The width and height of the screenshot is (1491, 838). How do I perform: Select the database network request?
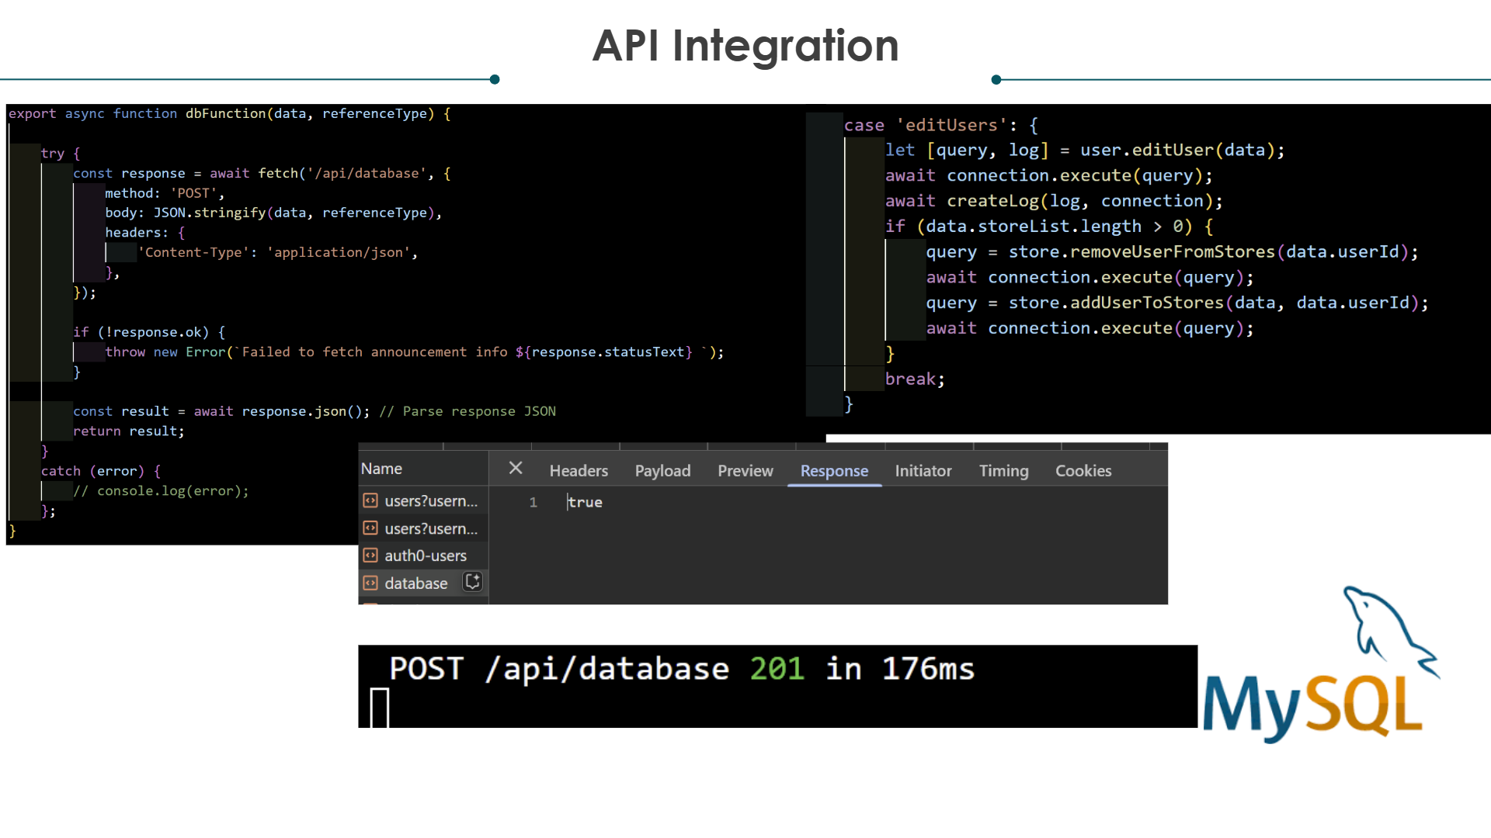(x=416, y=583)
